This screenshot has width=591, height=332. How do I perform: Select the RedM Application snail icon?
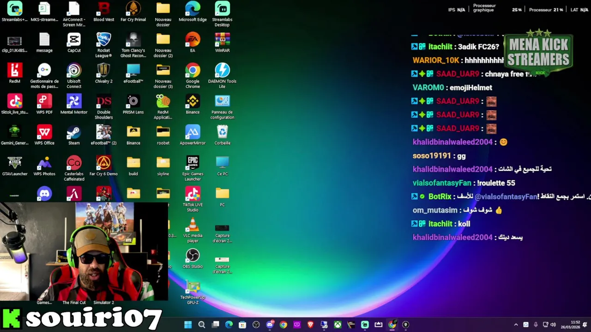163,107
